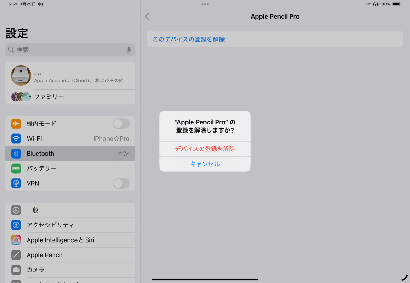The height and width of the screenshot is (283, 410).
Task: Tap the iPhone☆Pro network name
Action: tap(111, 139)
